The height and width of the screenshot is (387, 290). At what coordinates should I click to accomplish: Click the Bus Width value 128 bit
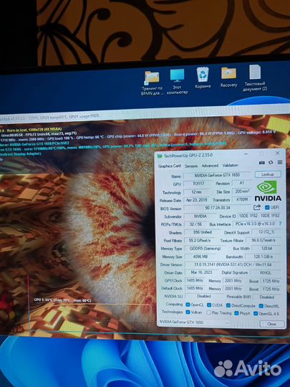tap(266, 249)
